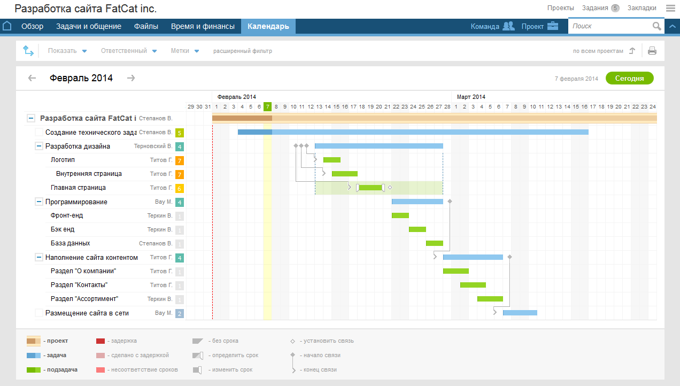Switch to Время и финансы tab

click(x=203, y=26)
